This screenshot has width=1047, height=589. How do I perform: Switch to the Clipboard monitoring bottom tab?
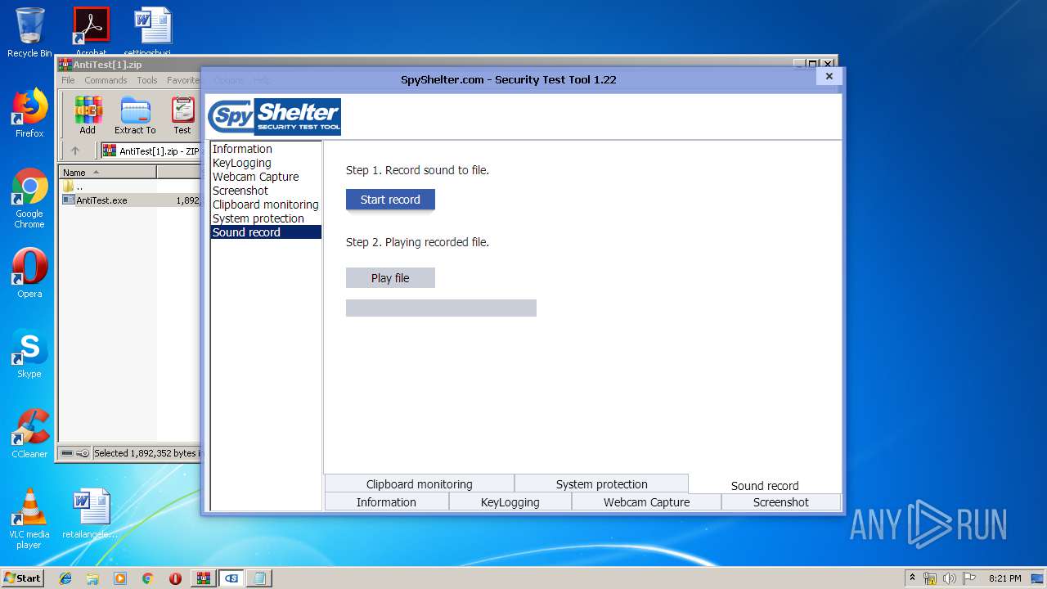click(420, 484)
